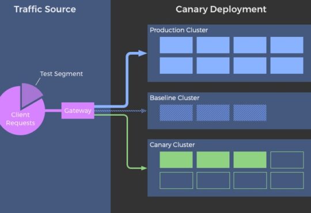Select bottom-right blue Production Cluster box
Viewport: 311px width, 213px height.
click(287, 66)
